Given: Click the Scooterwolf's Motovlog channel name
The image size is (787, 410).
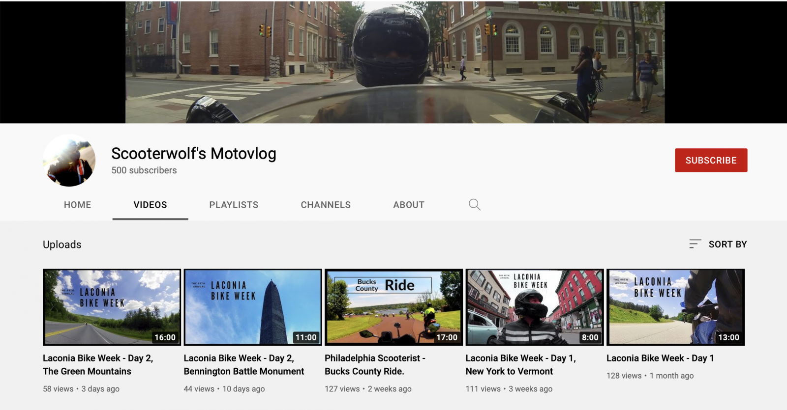Looking at the screenshot, I should (x=193, y=154).
